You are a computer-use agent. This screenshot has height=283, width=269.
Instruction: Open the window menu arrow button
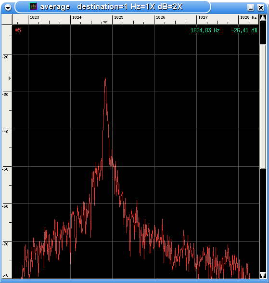coord(8,7)
